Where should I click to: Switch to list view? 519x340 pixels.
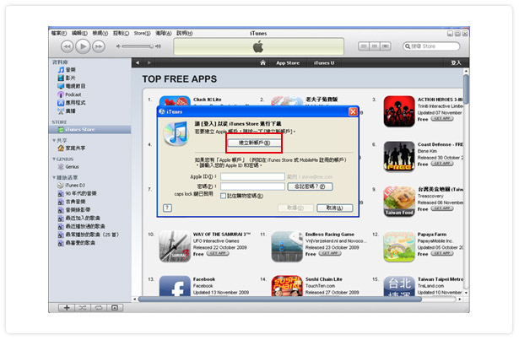(364, 46)
